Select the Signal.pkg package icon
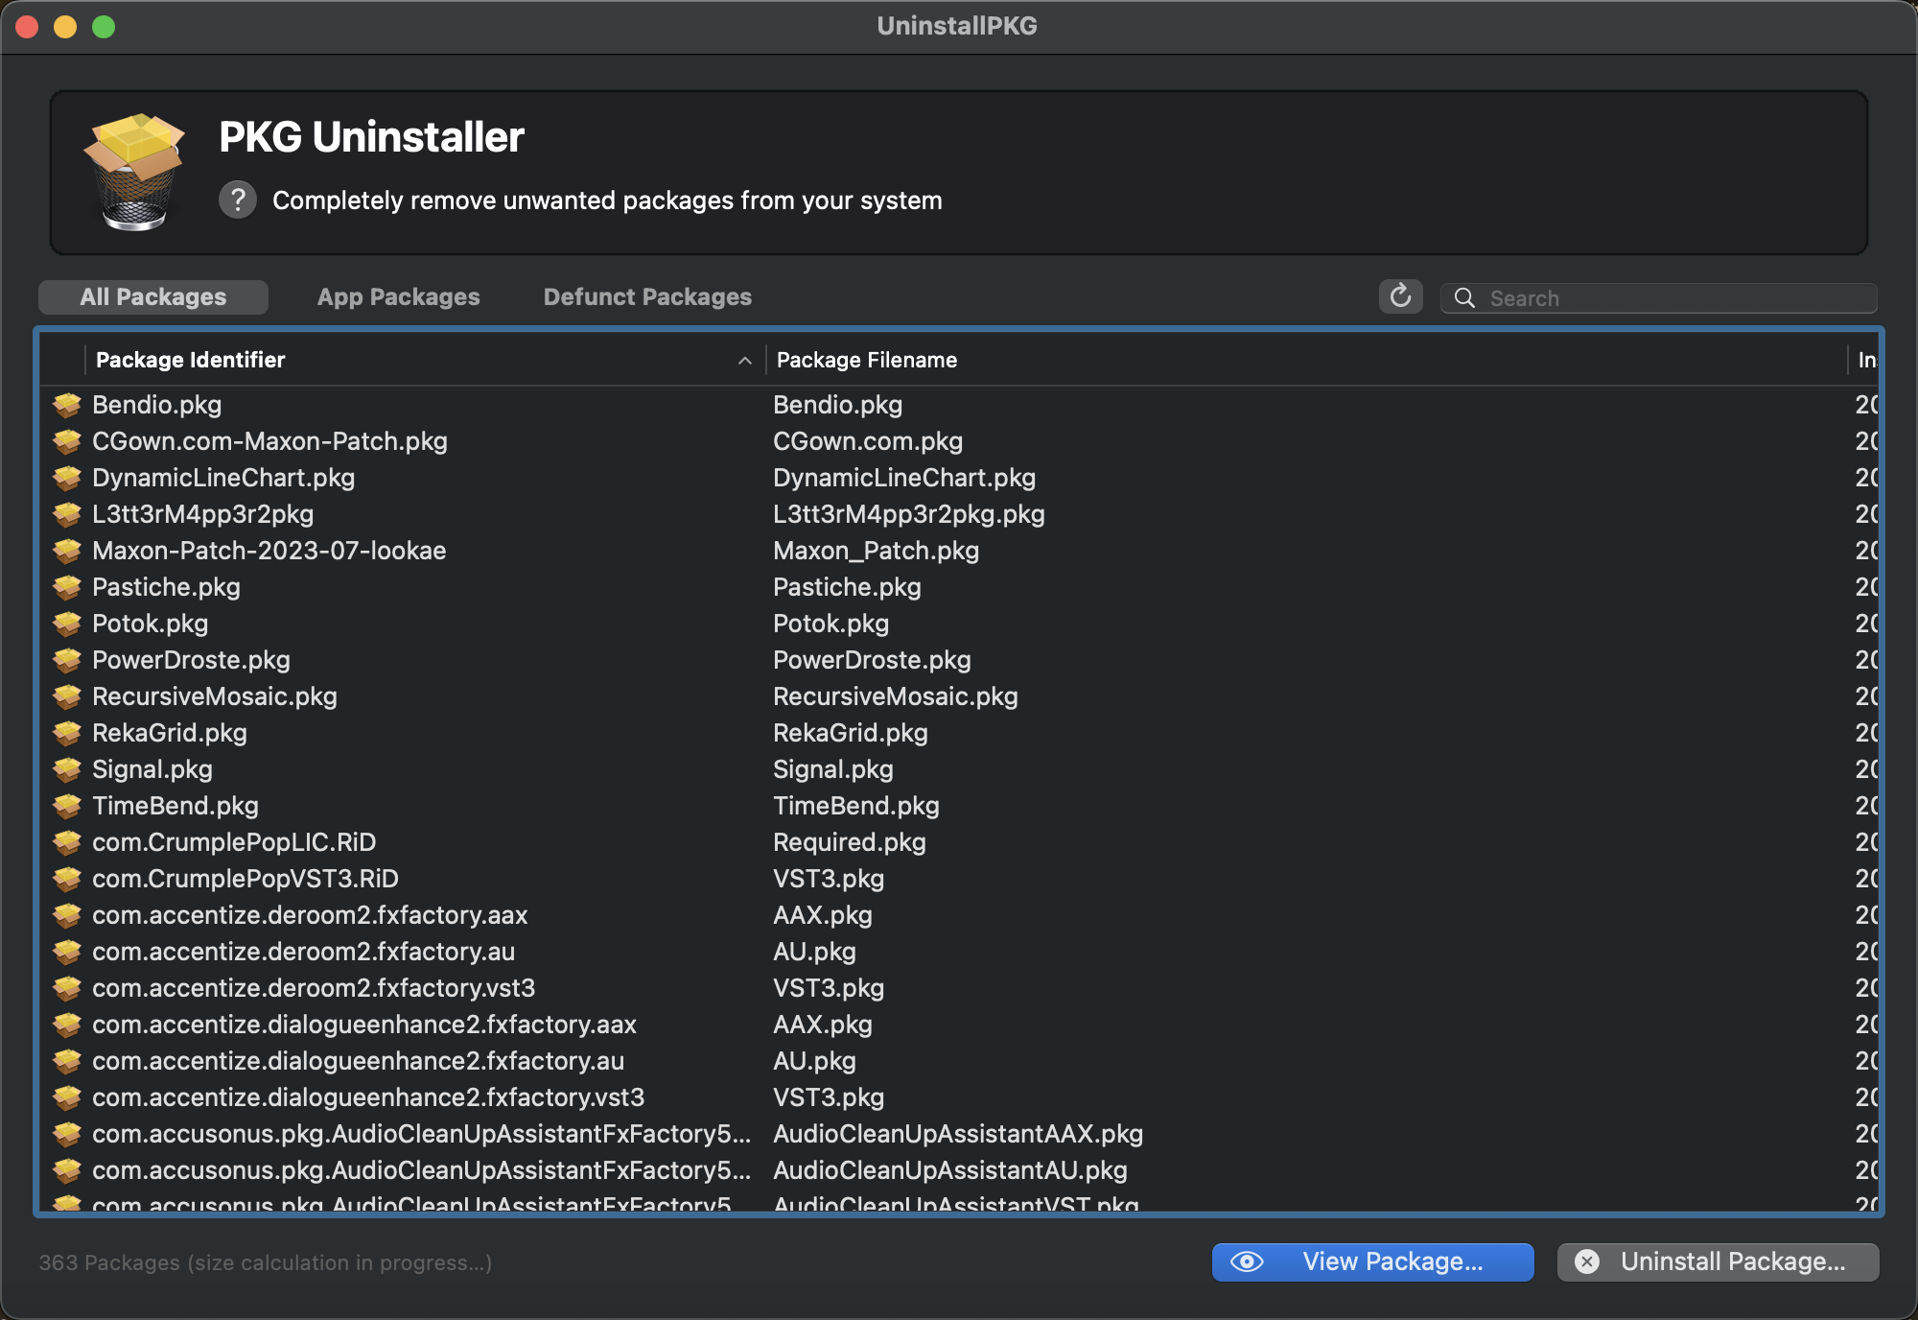This screenshot has width=1918, height=1320. pos(67,768)
